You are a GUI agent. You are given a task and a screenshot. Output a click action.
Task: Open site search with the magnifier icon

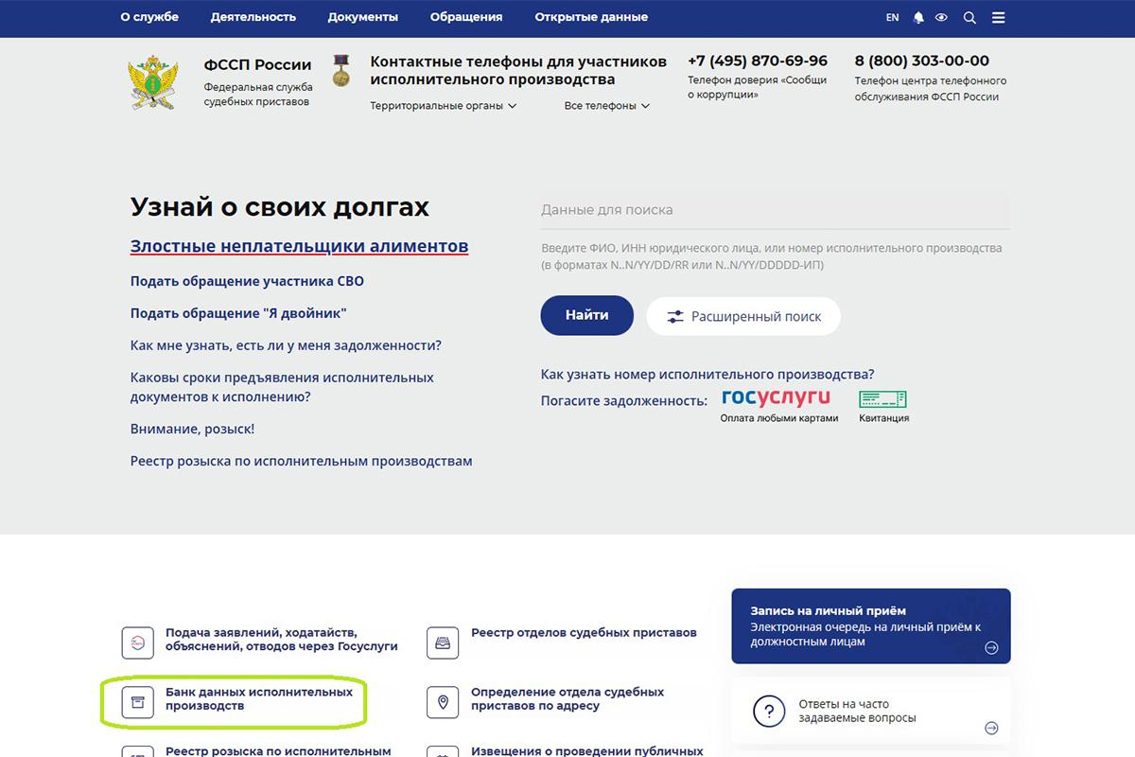click(969, 17)
